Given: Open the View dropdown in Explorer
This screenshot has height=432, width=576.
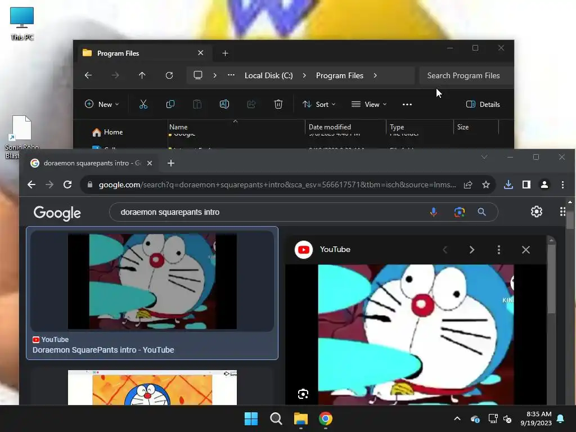Looking at the screenshot, I should click(369, 104).
